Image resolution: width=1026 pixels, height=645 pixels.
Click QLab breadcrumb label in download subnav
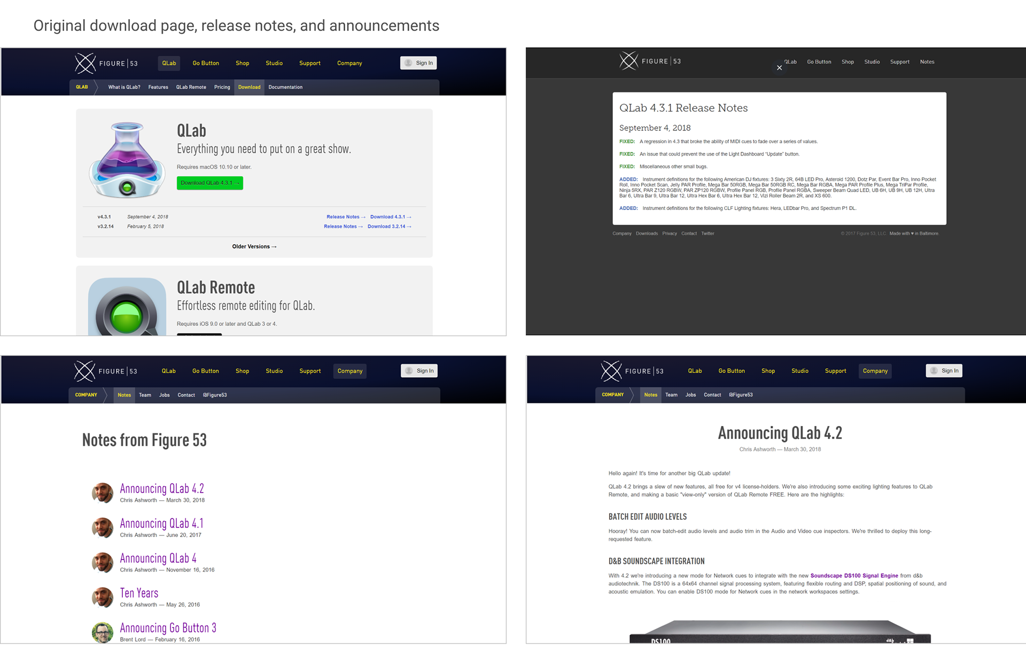point(82,87)
